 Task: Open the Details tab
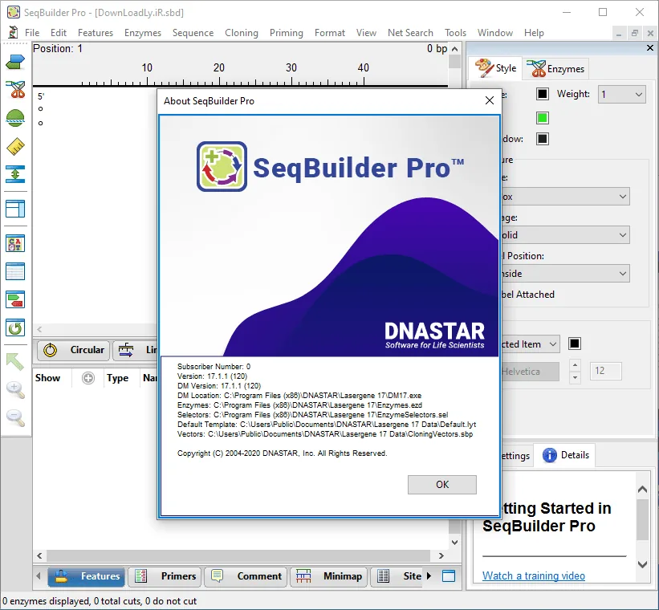click(x=565, y=455)
